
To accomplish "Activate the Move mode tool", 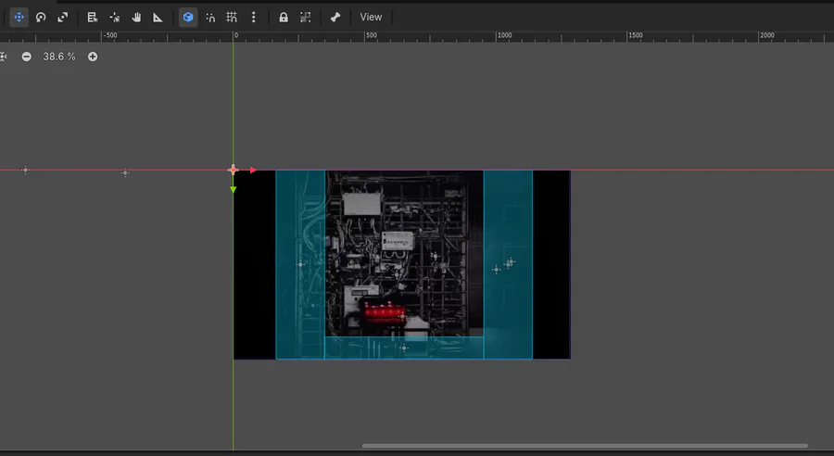I will (19, 17).
